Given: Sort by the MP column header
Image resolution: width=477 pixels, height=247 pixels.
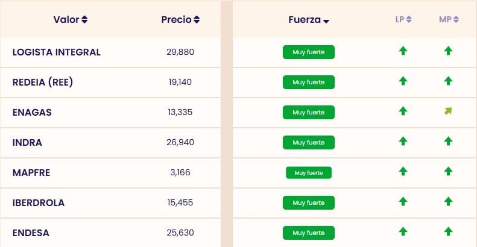Looking at the screenshot, I should coord(449,19).
